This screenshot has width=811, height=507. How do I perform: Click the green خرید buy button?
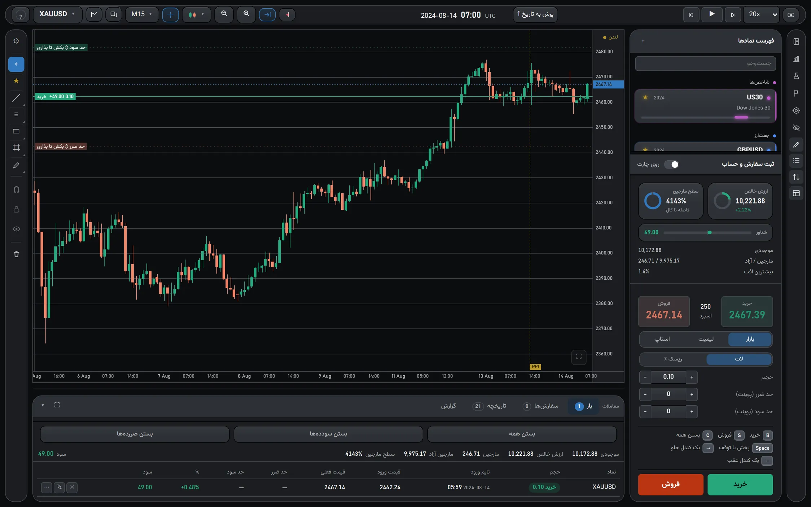tap(740, 484)
